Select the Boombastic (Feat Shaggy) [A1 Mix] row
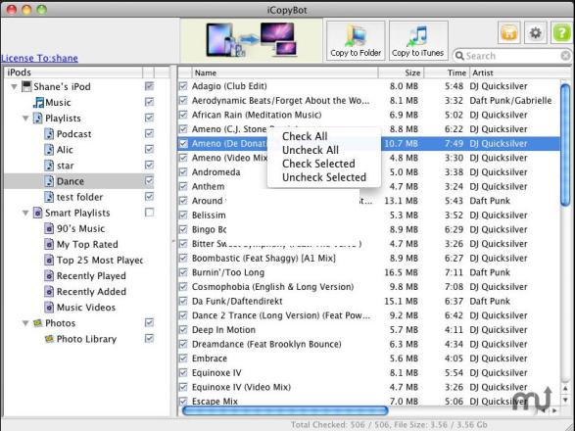The image size is (575, 431). [369, 259]
